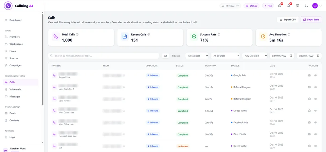Viewport: 326px width, 152px height.
Task: Click the Show Stats button
Action: click(311, 20)
